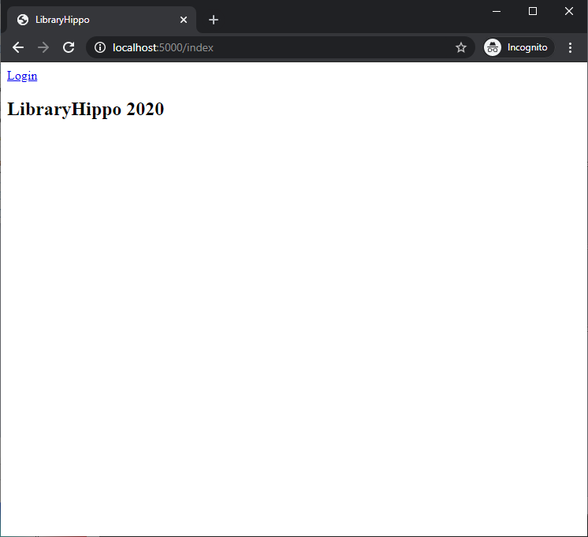Viewport: 588px width, 537px height.
Task: Maximize the browser window
Action: [x=533, y=11]
